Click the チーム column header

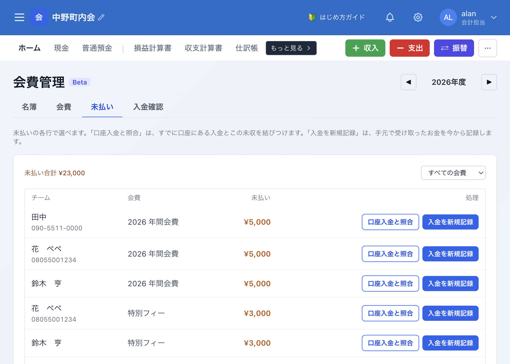41,198
